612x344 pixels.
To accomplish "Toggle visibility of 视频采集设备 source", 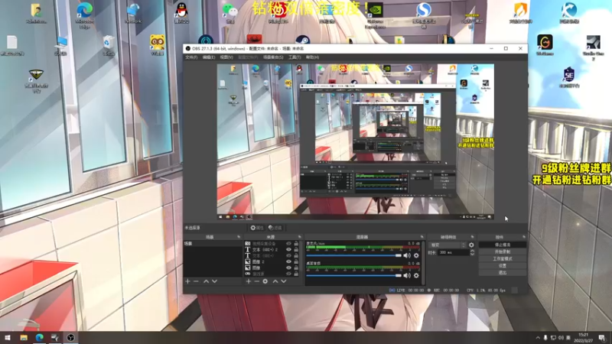I will point(288,243).
